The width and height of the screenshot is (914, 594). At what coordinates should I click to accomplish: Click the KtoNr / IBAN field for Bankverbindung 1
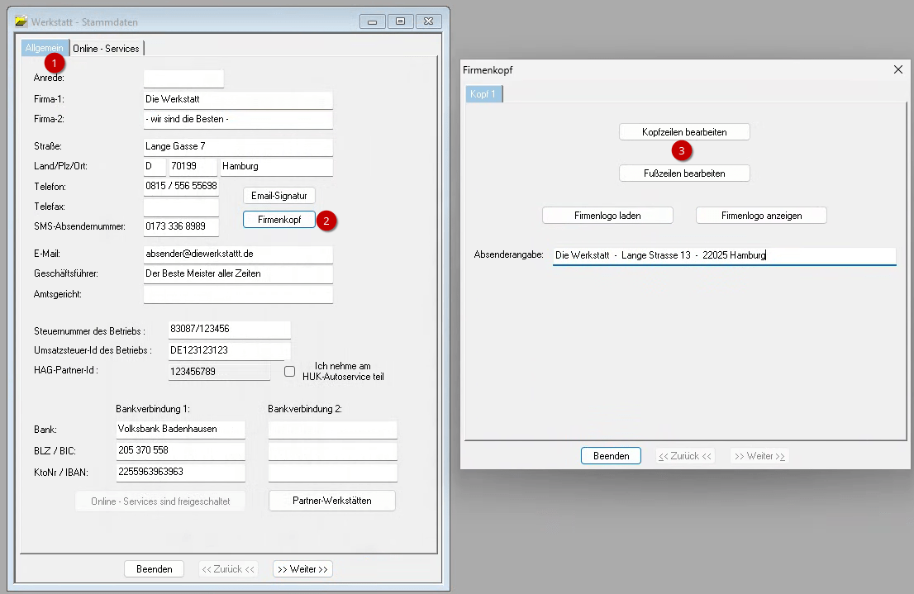(x=181, y=473)
